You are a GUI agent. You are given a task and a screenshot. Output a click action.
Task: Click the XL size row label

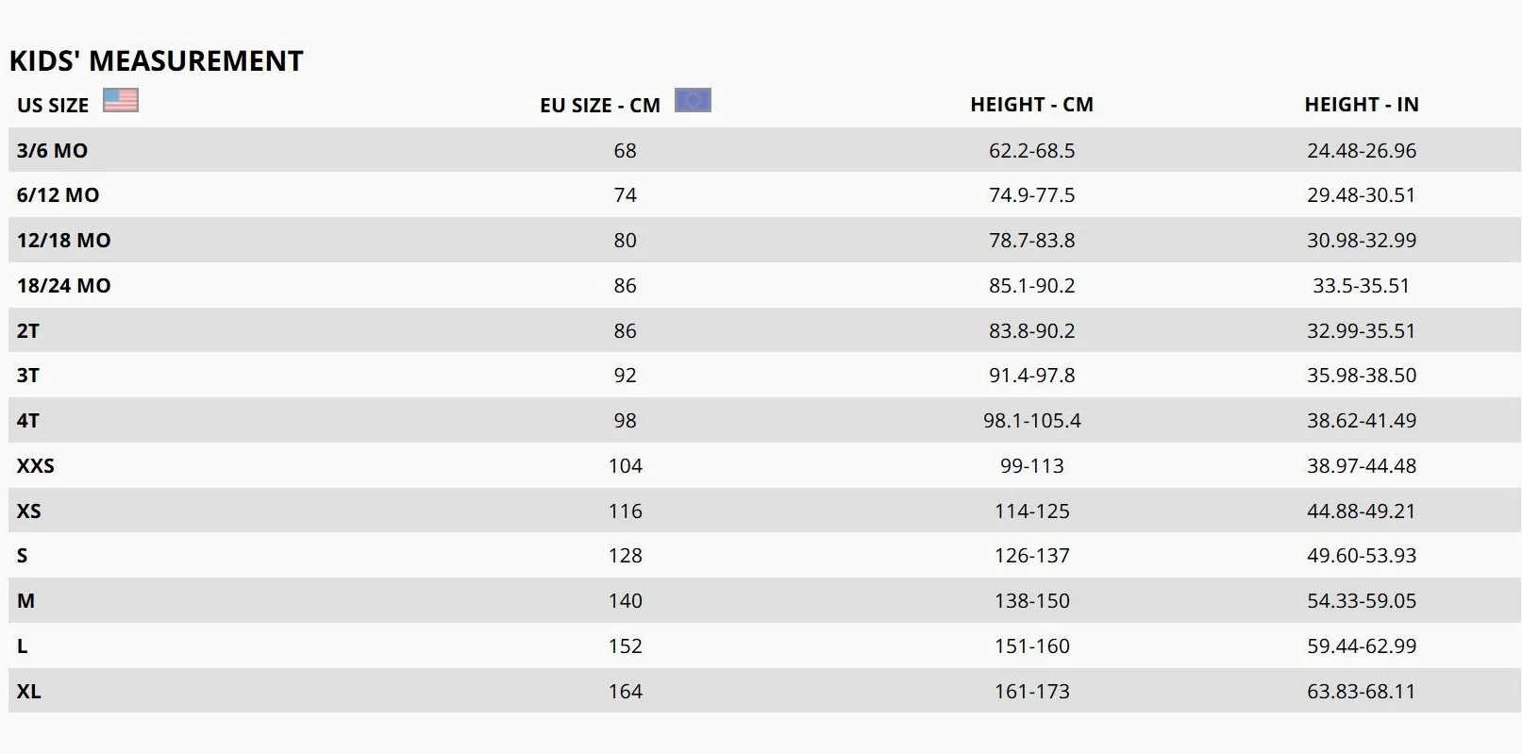28,692
